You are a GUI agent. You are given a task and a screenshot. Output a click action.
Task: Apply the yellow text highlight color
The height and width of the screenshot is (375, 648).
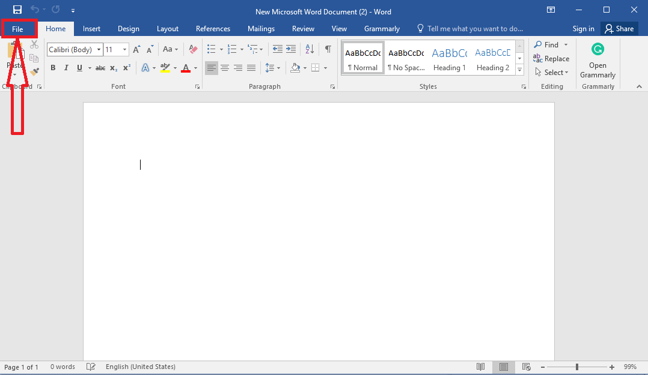click(165, 68)
